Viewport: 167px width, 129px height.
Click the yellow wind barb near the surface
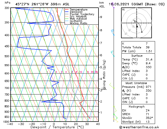pyautogui.click(x=116, y=121)
